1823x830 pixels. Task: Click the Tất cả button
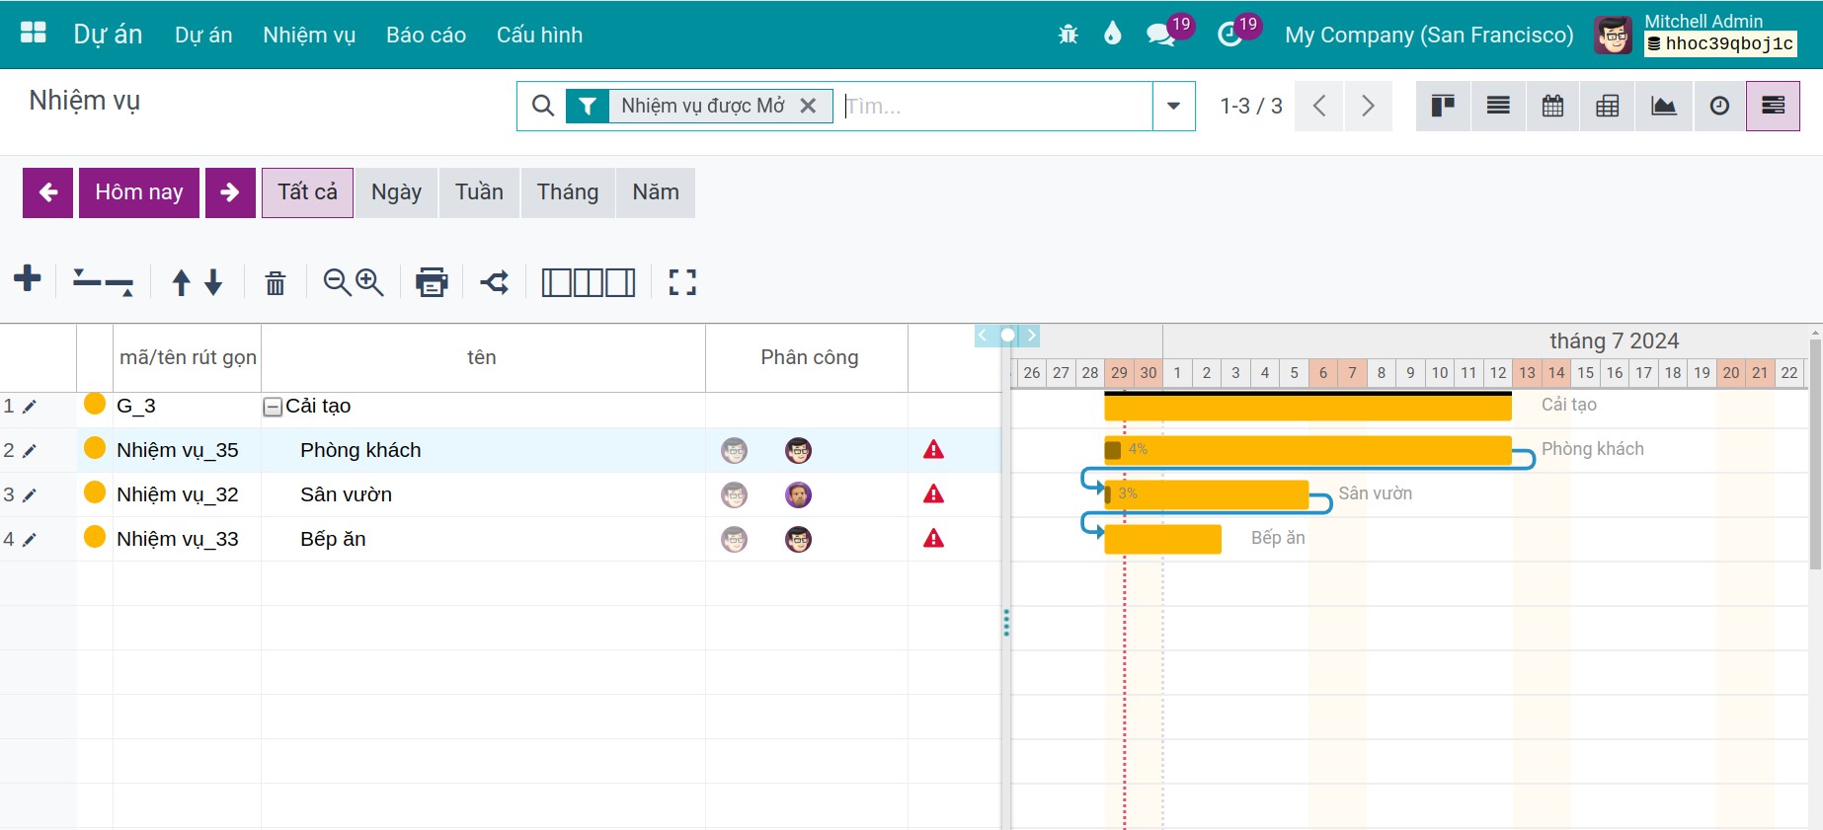(307, 192)
